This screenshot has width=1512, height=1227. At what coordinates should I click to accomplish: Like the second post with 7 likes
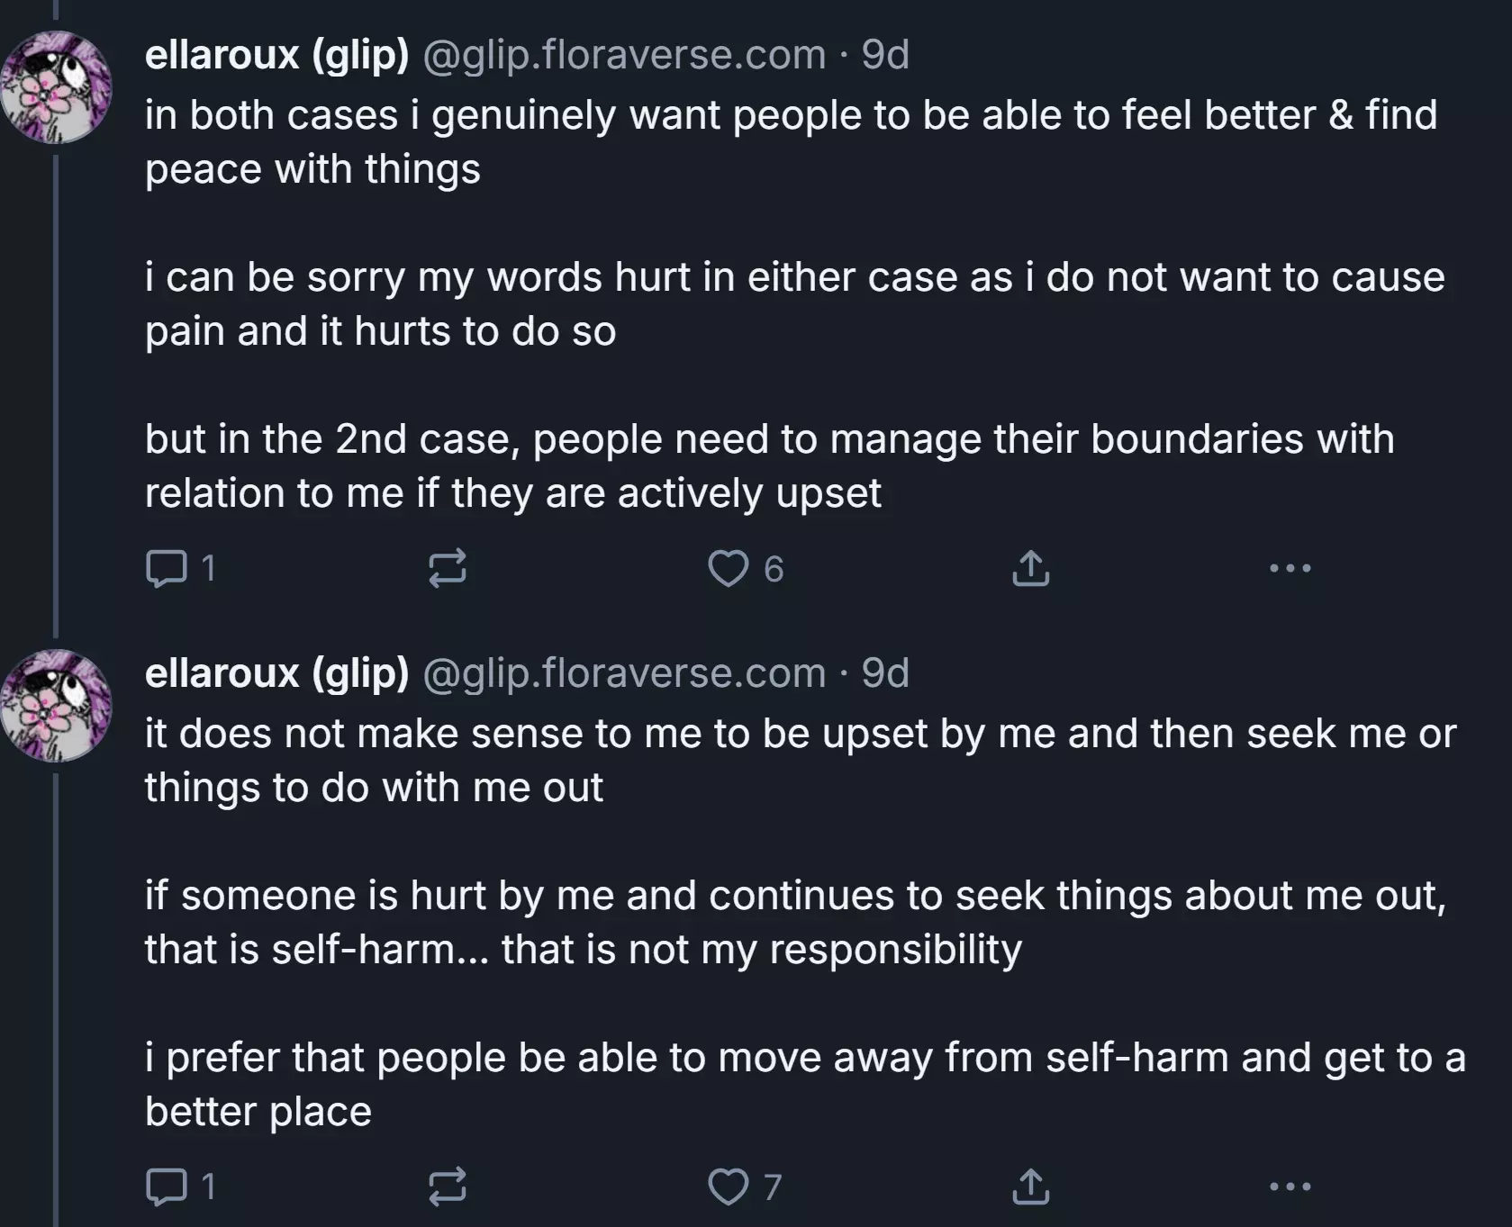[x=745, y=1186]
